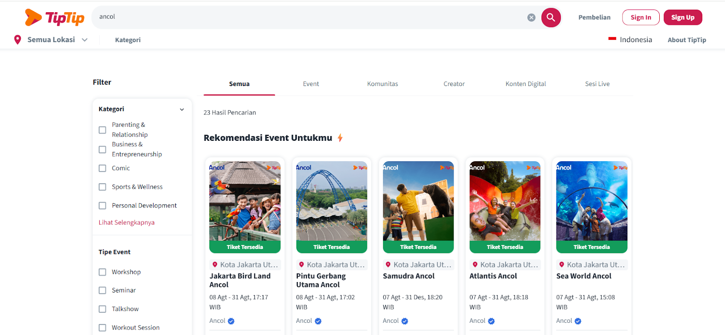The width and height of the screenshot is (725, 335).
Task: Check the Seminar checkbox
Action: tap(102, 291)
